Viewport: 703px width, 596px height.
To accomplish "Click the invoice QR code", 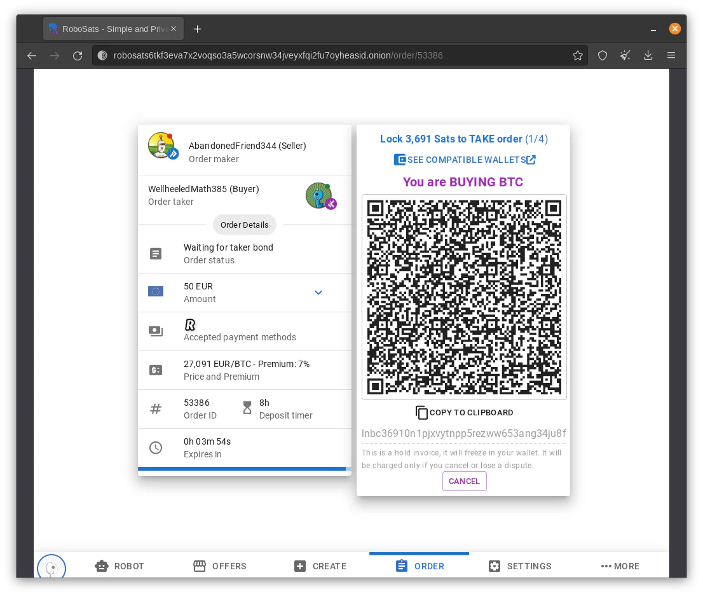I will 465,297.
